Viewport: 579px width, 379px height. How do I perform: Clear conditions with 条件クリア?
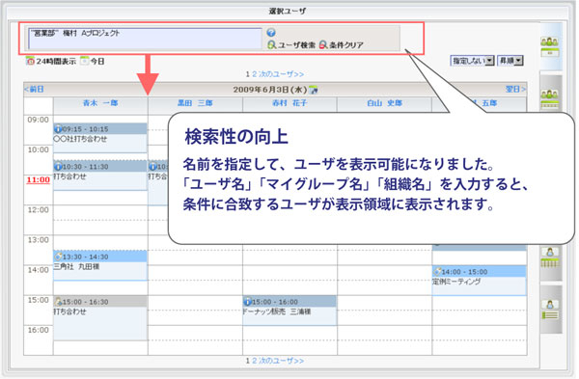(342, 45)
